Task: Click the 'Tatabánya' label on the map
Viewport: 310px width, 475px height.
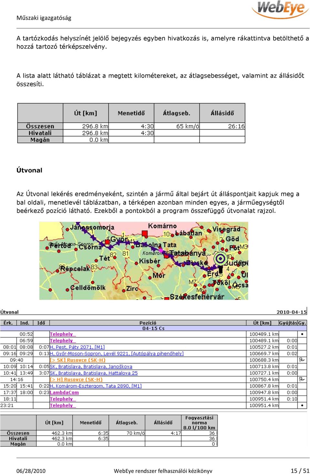Action: [x=188, y=253]
